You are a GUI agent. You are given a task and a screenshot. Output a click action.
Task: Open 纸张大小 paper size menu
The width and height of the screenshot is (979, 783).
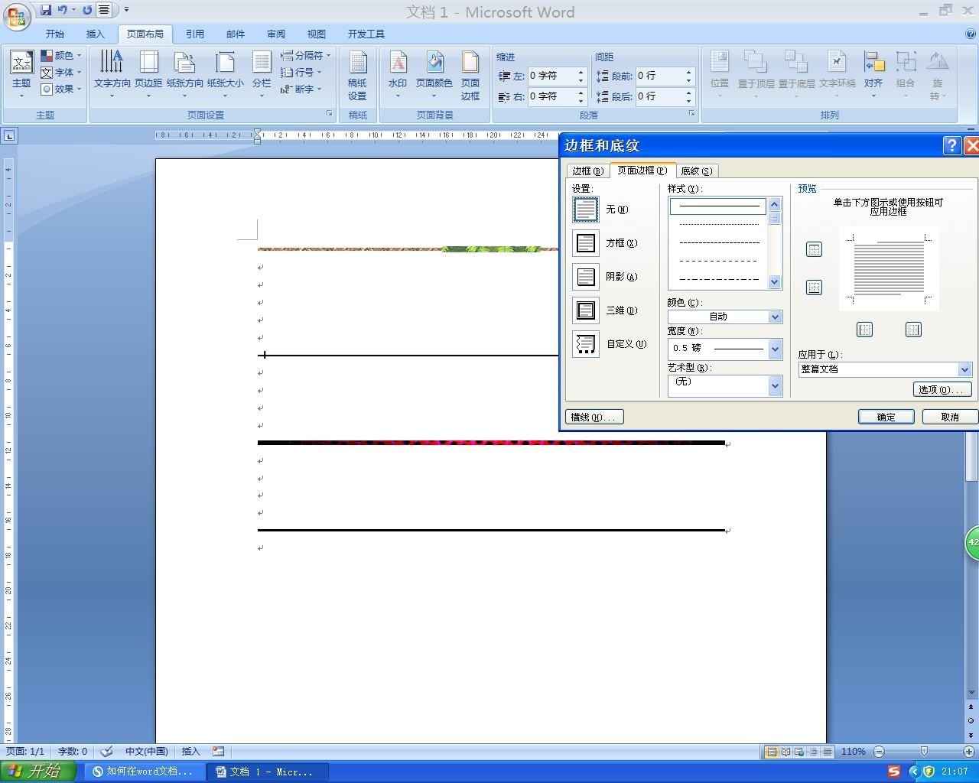tap(226, 75)
